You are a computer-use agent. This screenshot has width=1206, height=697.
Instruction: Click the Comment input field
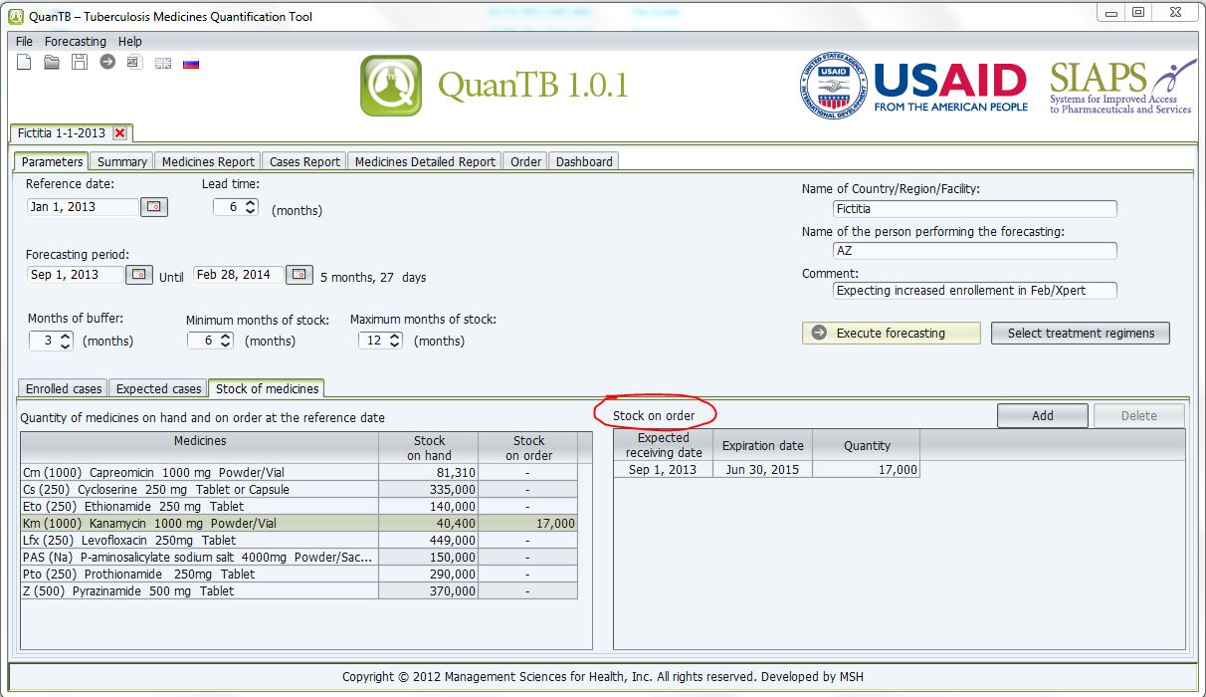coord(975,291)
